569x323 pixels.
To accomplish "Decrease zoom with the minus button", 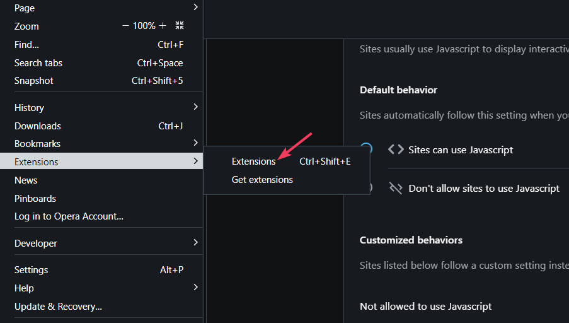I will pyautogui.click(x=125, y=26).
